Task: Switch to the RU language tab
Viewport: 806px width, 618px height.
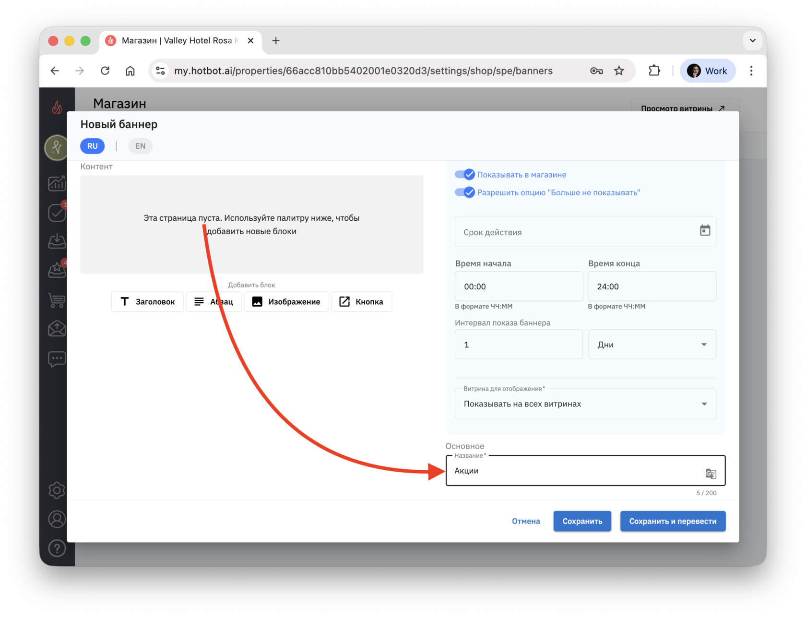Action: (92, 146)
